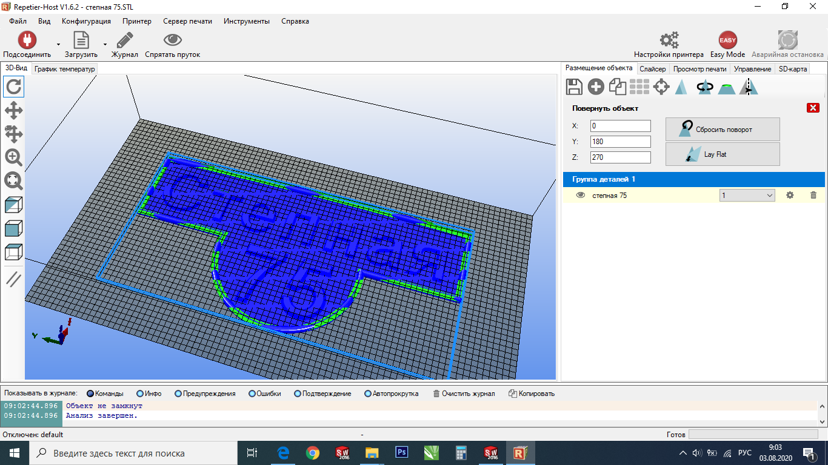The height and width of the screenshot is (465, 828).
Task: Toggle visibility eye for степная 75
Action: pos(580,195)
